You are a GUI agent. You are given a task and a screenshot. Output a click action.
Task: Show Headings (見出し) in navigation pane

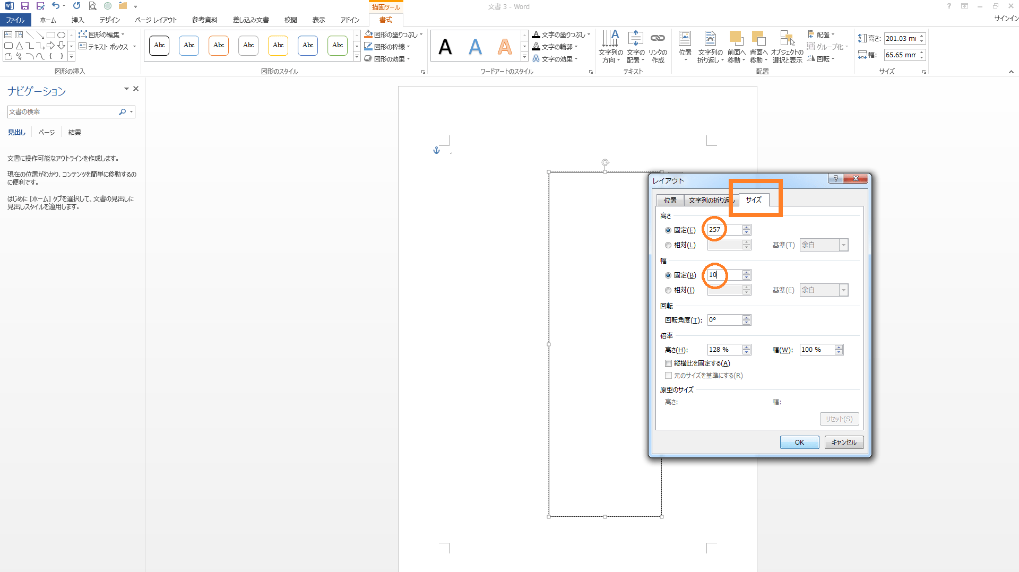[x=16, y=132]
